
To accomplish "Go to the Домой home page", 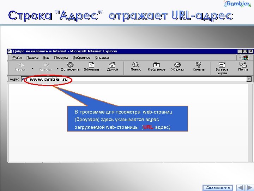I will 113,67.
